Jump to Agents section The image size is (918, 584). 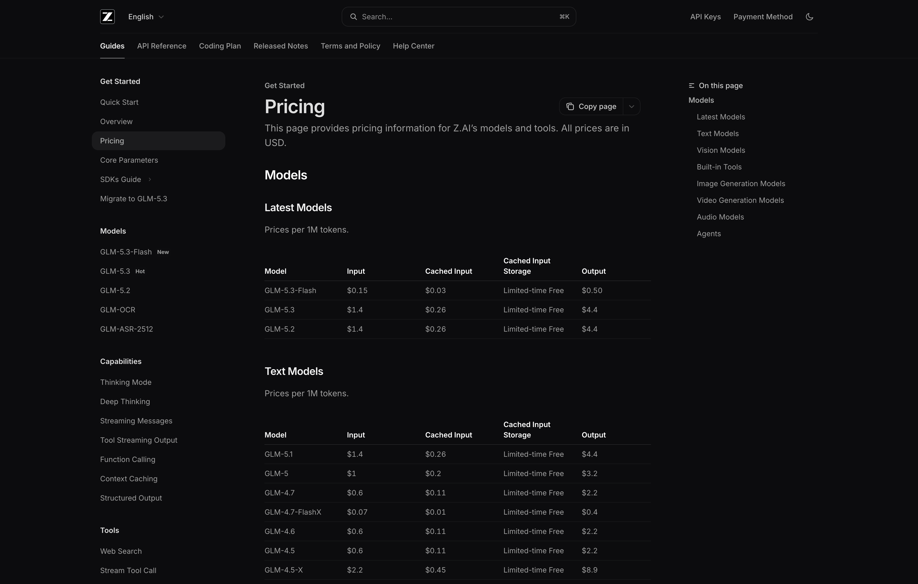pos(709,234)
